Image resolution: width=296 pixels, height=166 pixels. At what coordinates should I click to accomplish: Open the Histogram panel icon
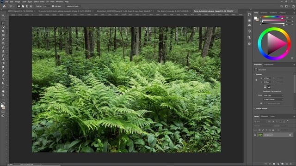[249, 24]
